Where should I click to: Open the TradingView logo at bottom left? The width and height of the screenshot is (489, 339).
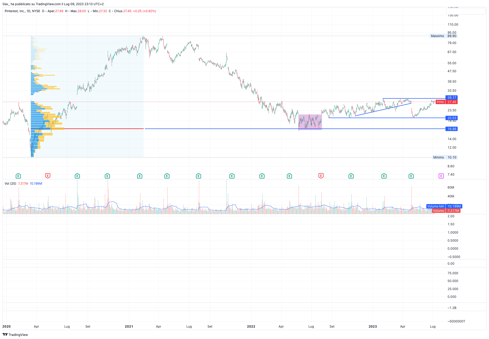click(16, 335)
